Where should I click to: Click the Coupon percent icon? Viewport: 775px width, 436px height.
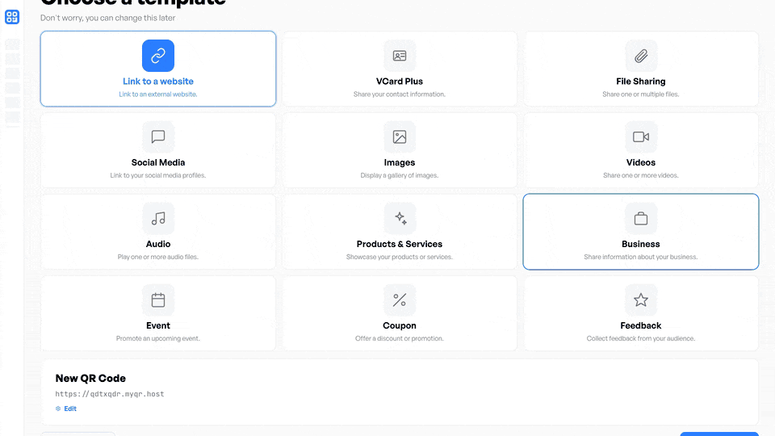click(x=400, y=300)
